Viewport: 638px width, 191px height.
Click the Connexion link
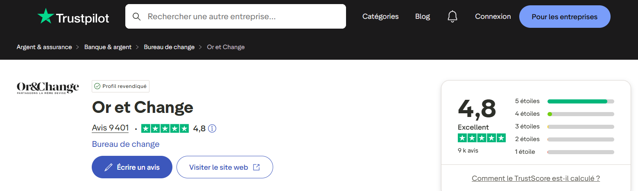click(493, 17)
